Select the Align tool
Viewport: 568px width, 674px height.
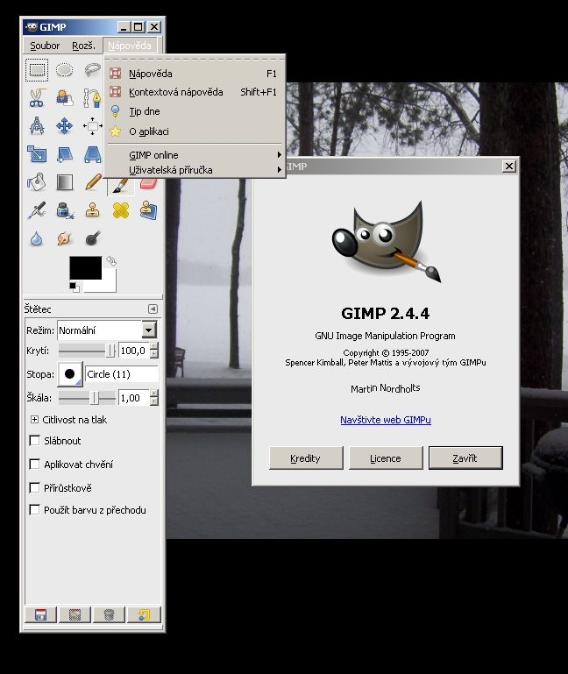click(x=92, y=126)
